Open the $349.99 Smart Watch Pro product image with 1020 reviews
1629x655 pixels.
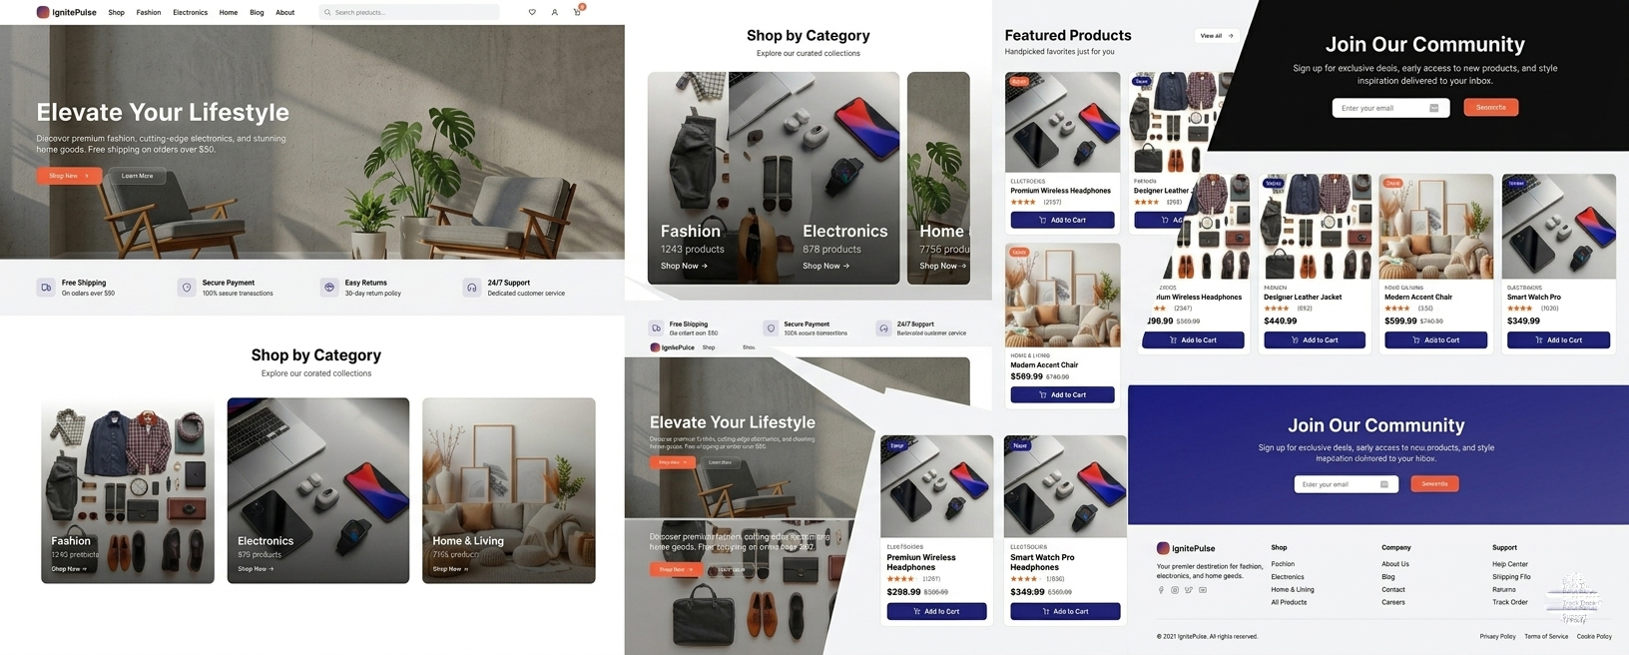tap(1558, 227)
